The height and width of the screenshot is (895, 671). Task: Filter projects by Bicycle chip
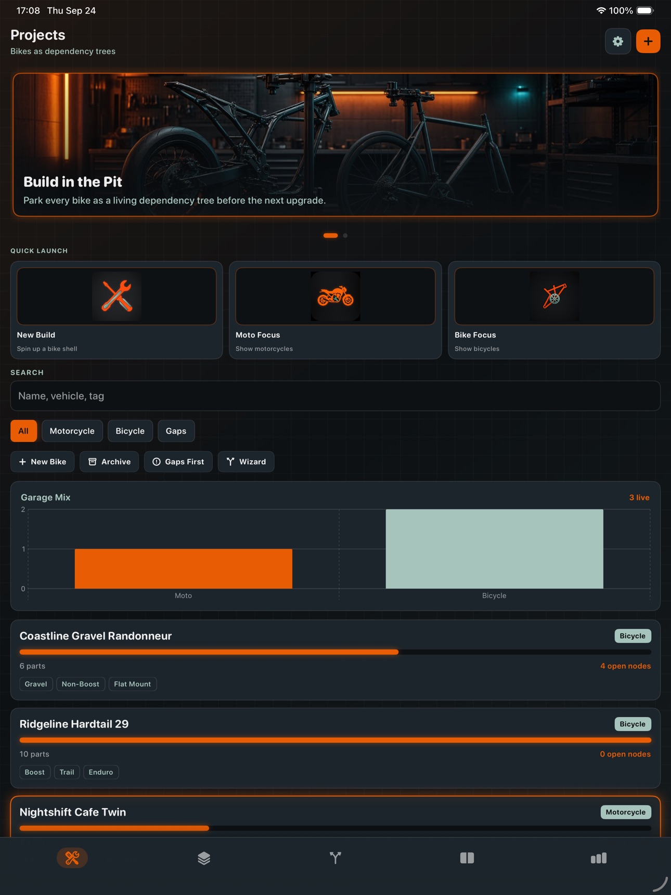[130, 431]
